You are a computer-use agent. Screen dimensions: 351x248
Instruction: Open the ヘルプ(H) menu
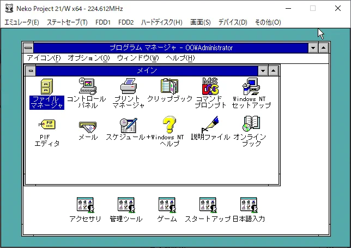coord(180,58)
